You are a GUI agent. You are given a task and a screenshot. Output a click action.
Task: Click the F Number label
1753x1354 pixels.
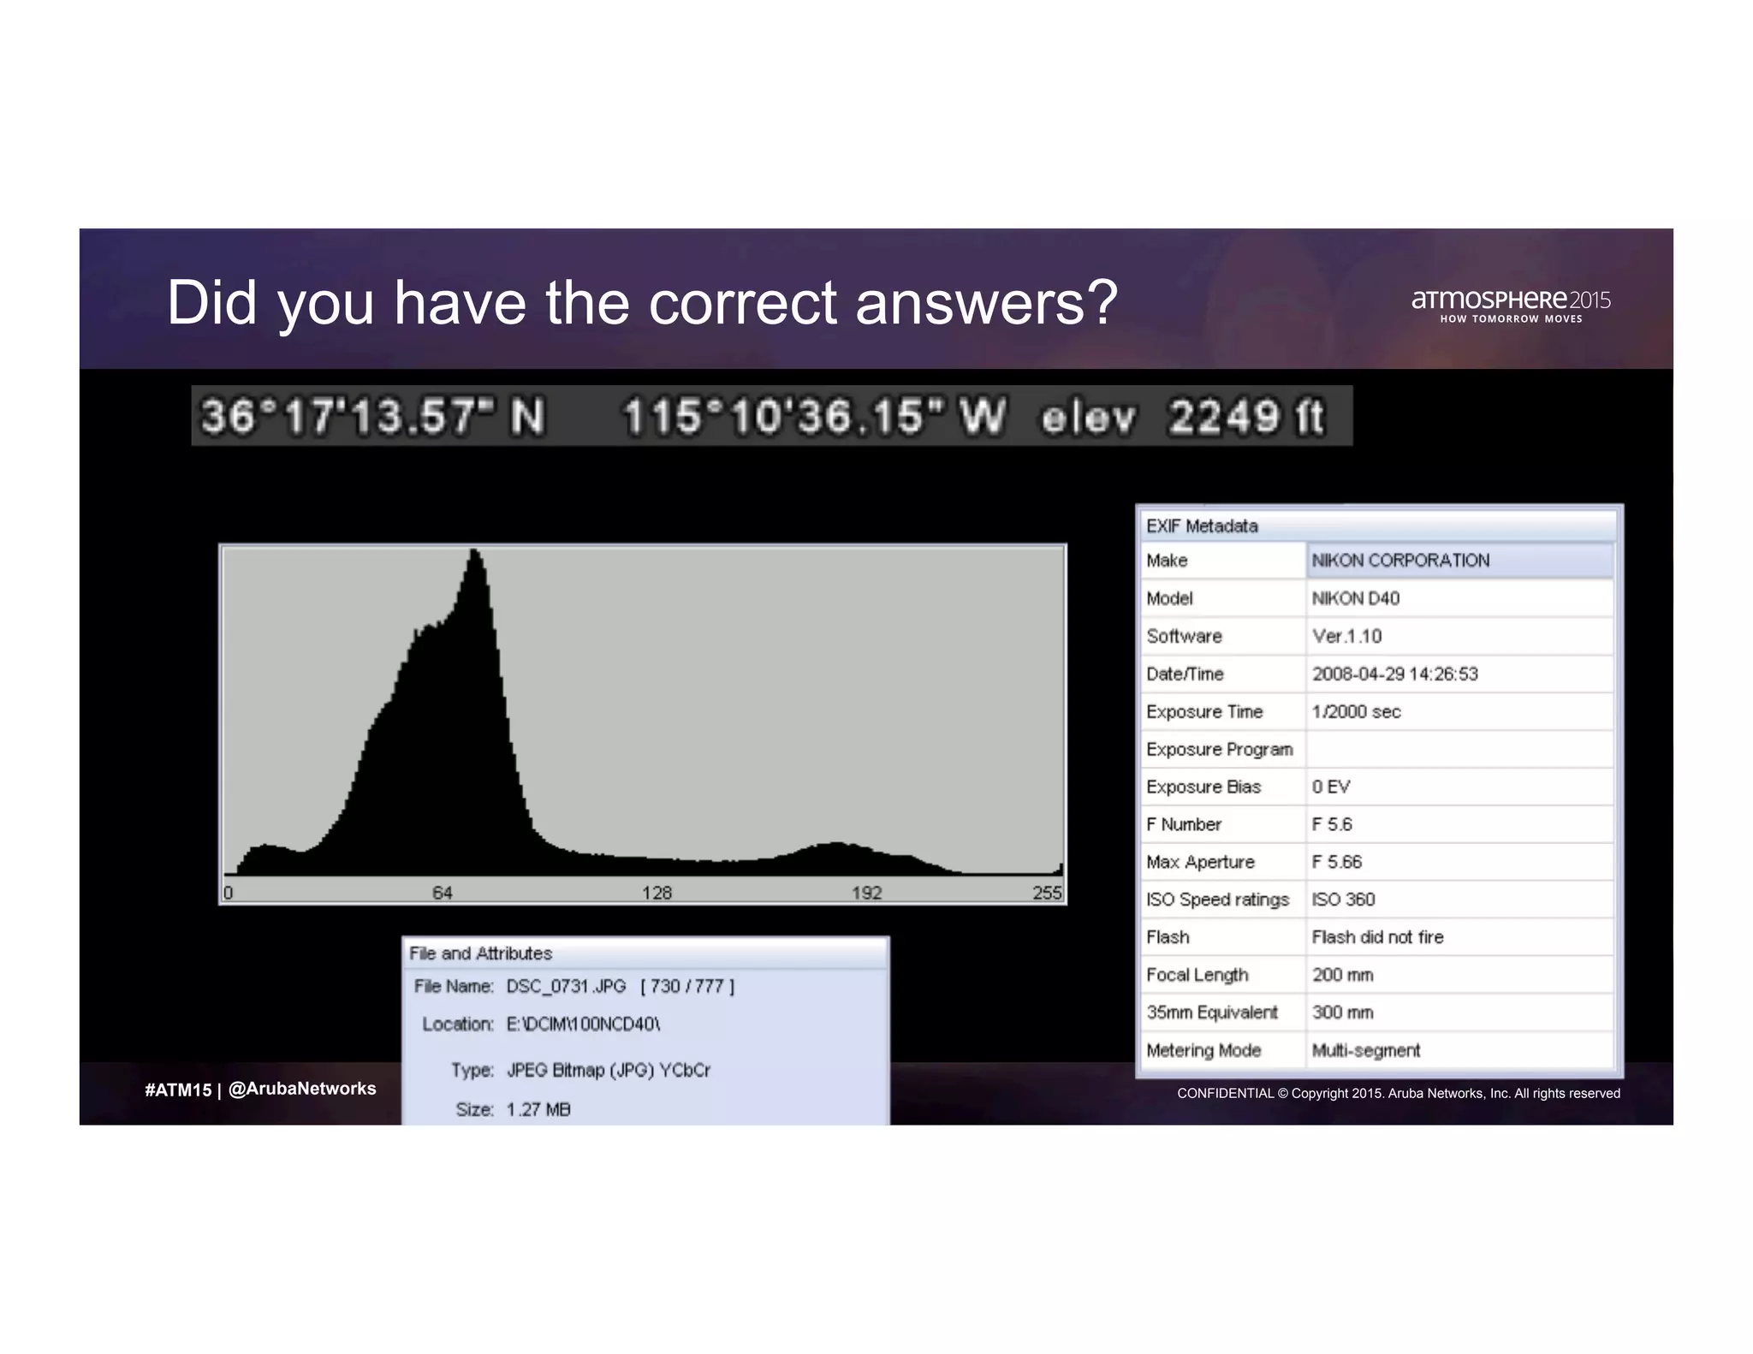[x=1184, y=824]
